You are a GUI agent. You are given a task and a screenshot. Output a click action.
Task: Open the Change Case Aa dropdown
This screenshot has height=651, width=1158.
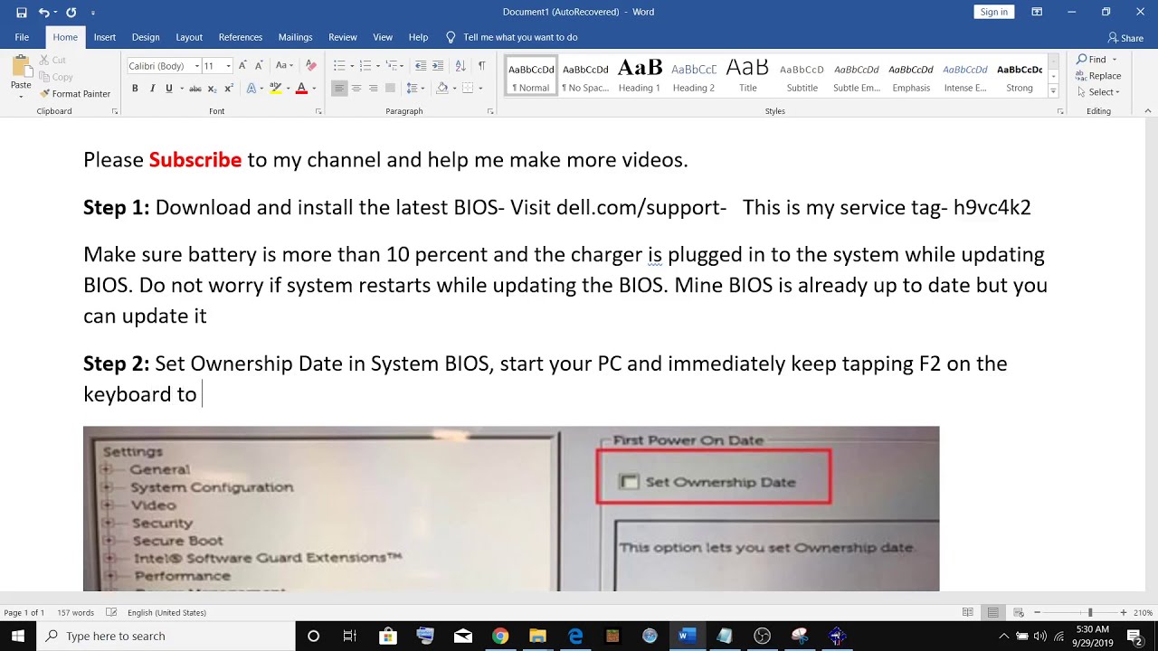(x=285, y=66)
